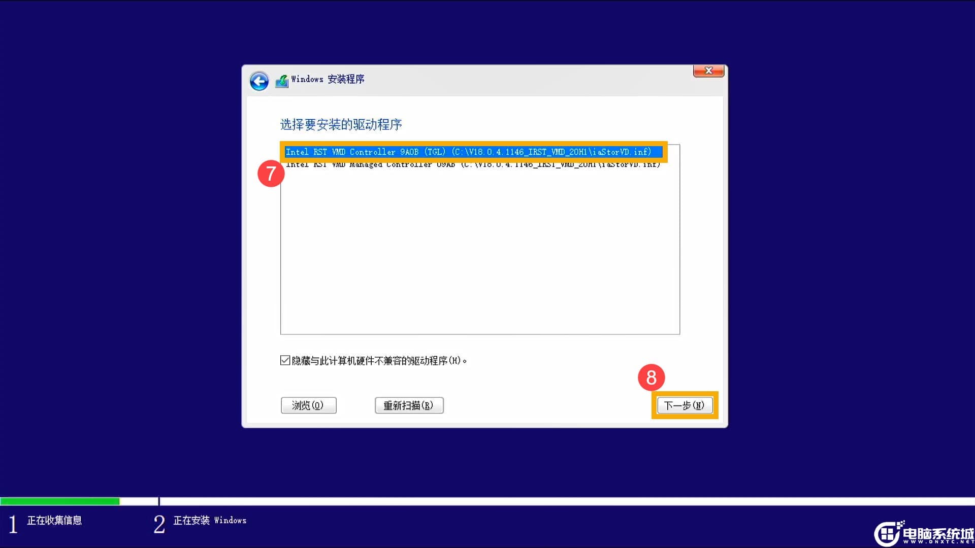This screenshot has width=975, height=548.
Task: Select Intel RST VMD Managed Controller 09AB driver
Action: coord(472,164)
